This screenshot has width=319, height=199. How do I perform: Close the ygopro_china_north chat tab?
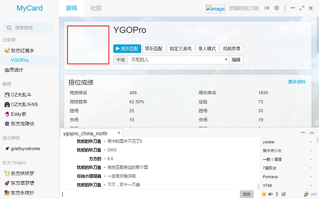pyautogui.click(x=119, y=133)
